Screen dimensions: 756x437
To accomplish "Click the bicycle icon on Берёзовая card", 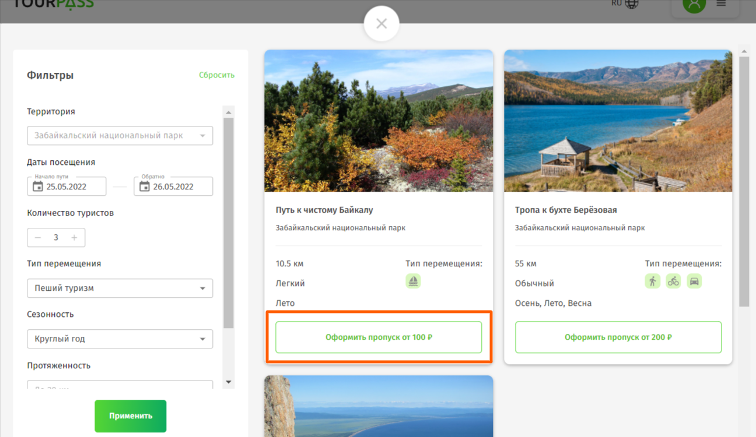I will pos(673,281).
